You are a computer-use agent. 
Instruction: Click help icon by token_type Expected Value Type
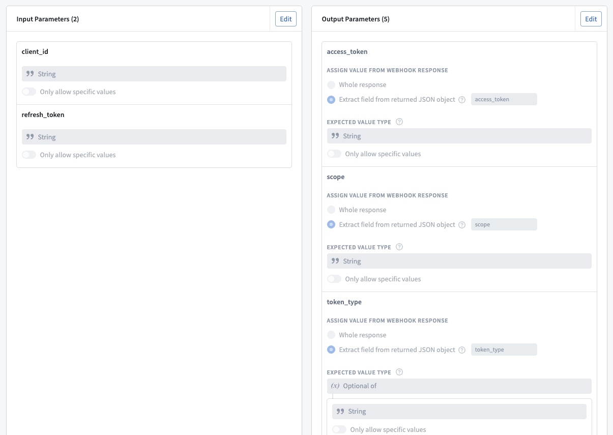coord(399,372)
